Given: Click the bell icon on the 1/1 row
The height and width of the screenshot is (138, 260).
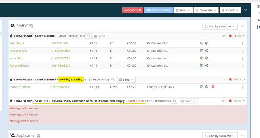Looking at the screenshot, I should tap(230, 79).
